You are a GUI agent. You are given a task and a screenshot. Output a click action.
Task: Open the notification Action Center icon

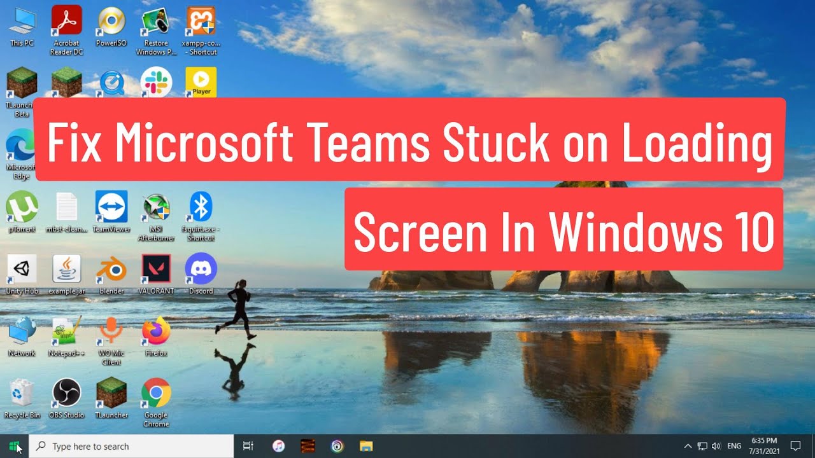tap(795, 446)
